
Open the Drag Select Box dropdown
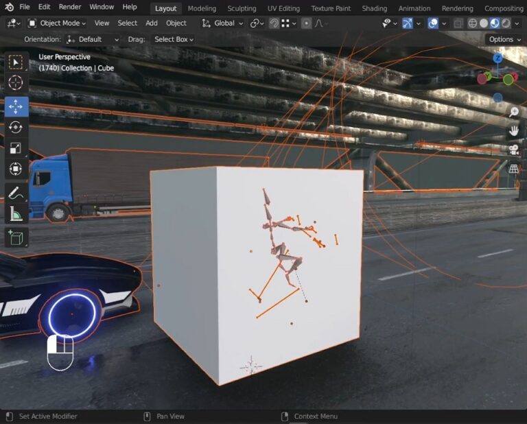173,39
